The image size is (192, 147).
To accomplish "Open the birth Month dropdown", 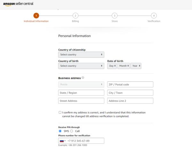I will [x=124, y=66].
